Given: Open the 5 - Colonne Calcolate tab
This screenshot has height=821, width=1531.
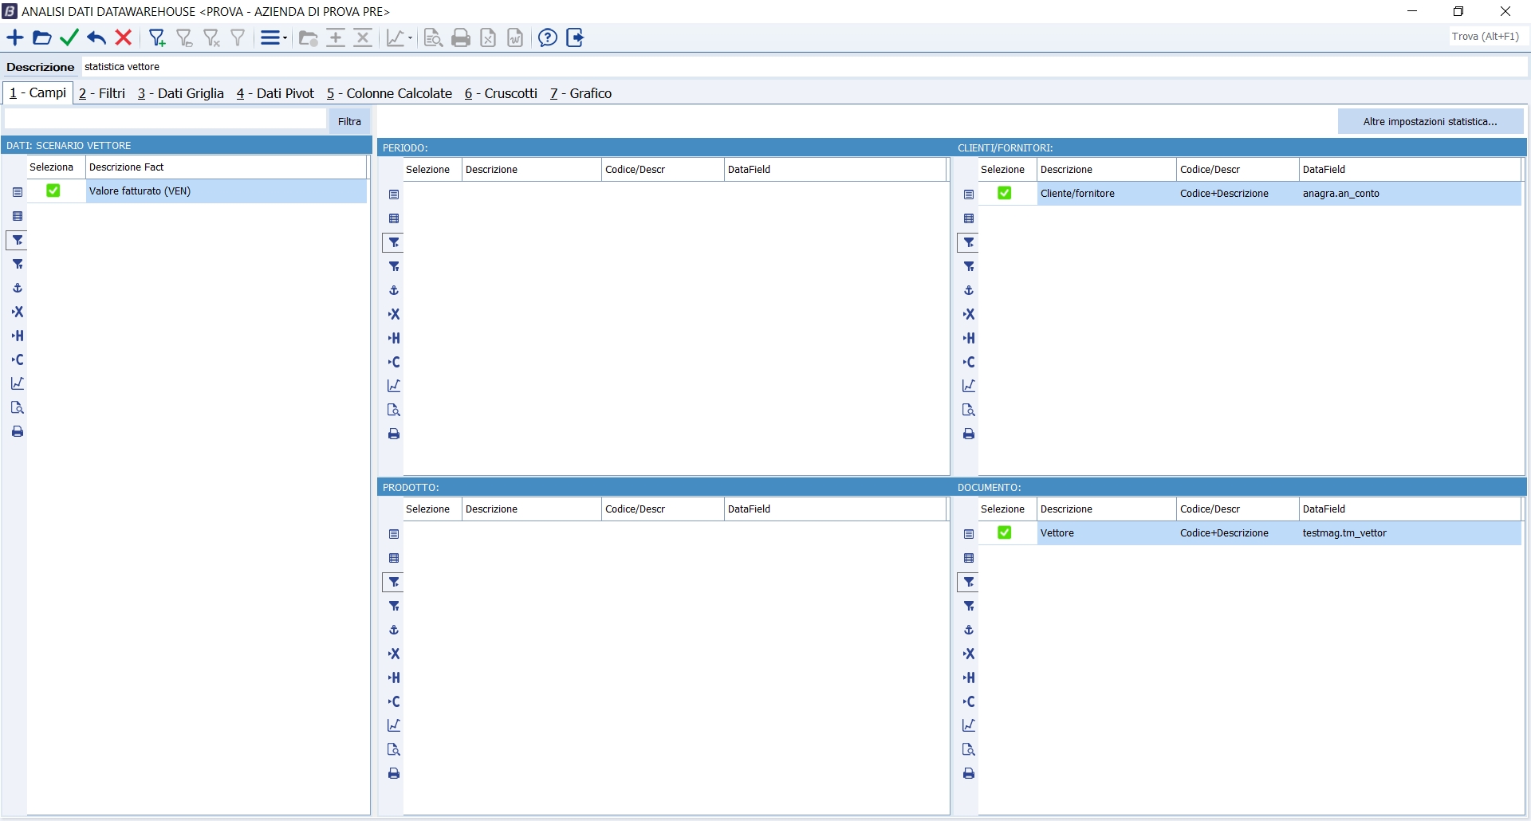Looking at the screenshot, I should coord(390,93).
